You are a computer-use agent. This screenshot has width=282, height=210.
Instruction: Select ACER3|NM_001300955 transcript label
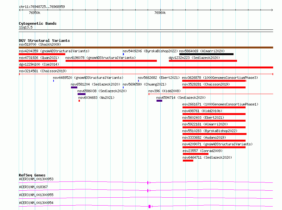point(36,195)
